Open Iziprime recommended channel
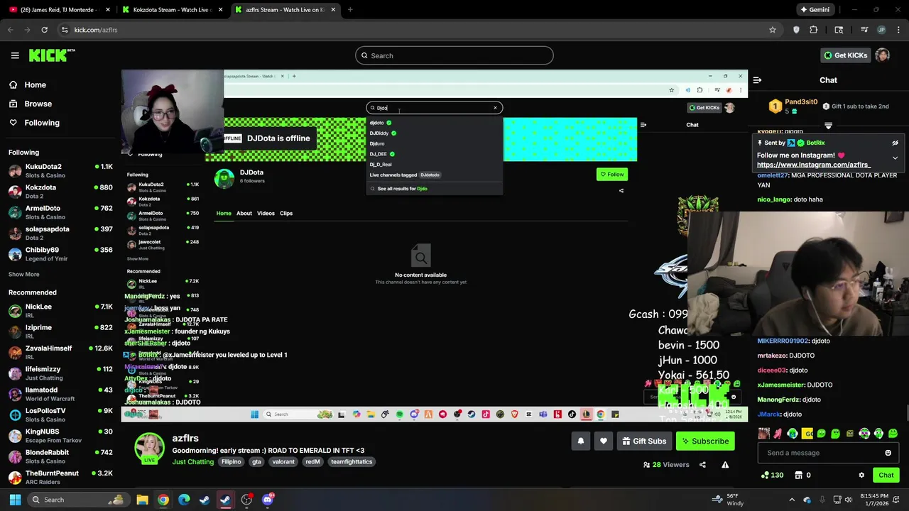This screenshot has height=511, width=909. pyautogui.click(x=60, y=331)
